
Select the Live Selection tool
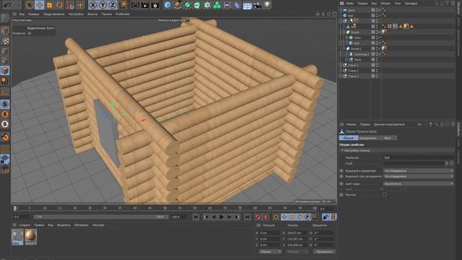[x=29, y=5]
